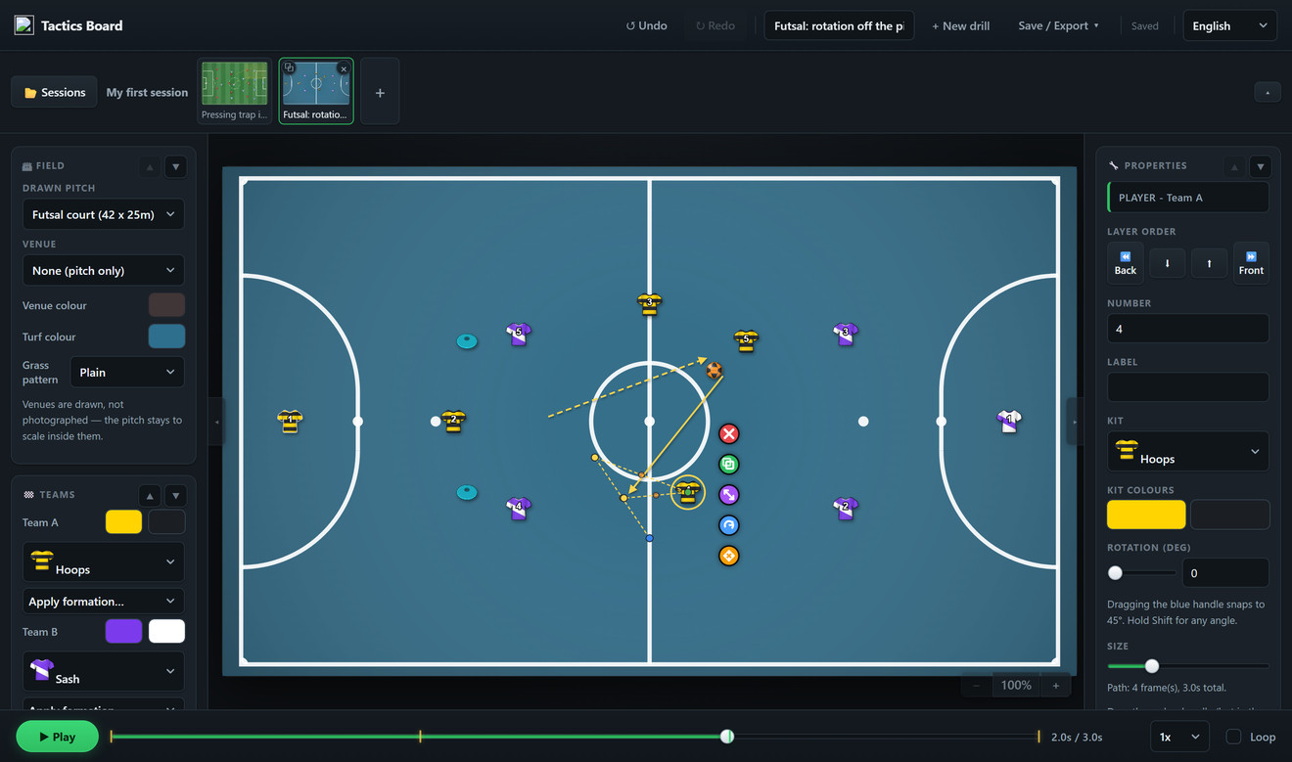Click the New drill button
The width and height of the screenshot is (1292, 762).
pyautogui.click(x=960, y=25)
